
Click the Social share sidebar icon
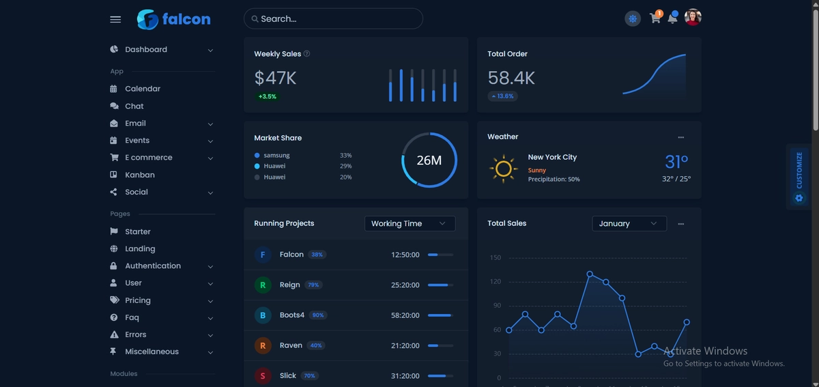click(114, 192)
